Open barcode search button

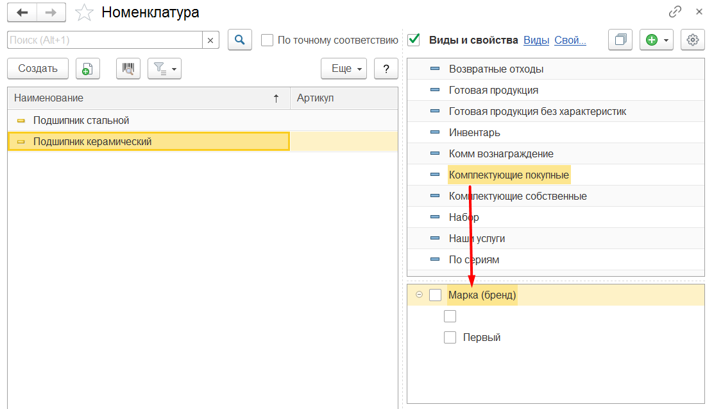point(128,69)
